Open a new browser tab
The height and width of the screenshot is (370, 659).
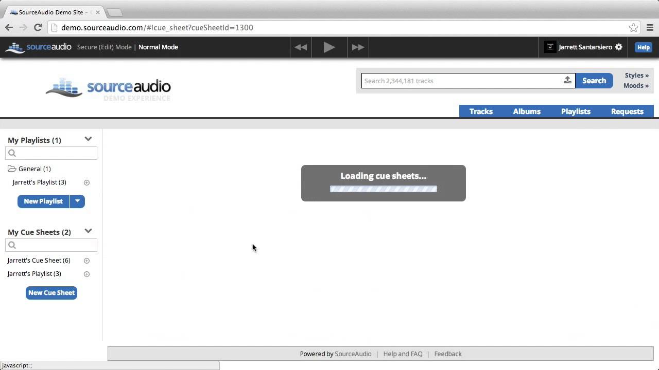[x=114, y=12]
